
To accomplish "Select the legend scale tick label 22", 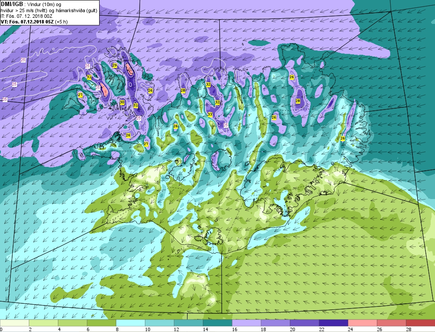I will pyautogui.click(x=321, y=329).
